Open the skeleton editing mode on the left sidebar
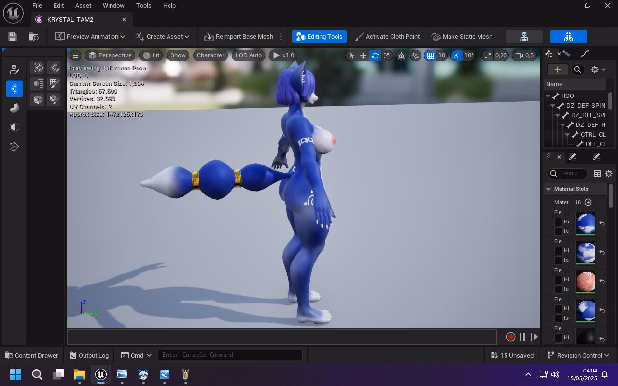Image resolution: width=618 pixels, height=386 pixels. (x=14, y=69)
